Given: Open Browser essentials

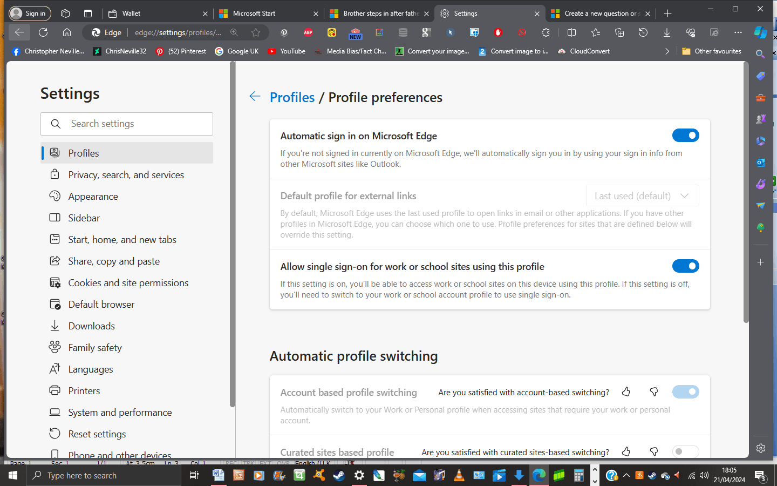Looking at the screenshot, I should pos(690,32).
